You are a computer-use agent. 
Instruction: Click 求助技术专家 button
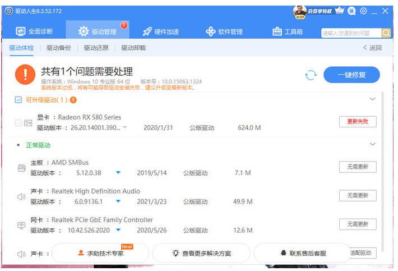pyautogui.click(x=100, y=253)
